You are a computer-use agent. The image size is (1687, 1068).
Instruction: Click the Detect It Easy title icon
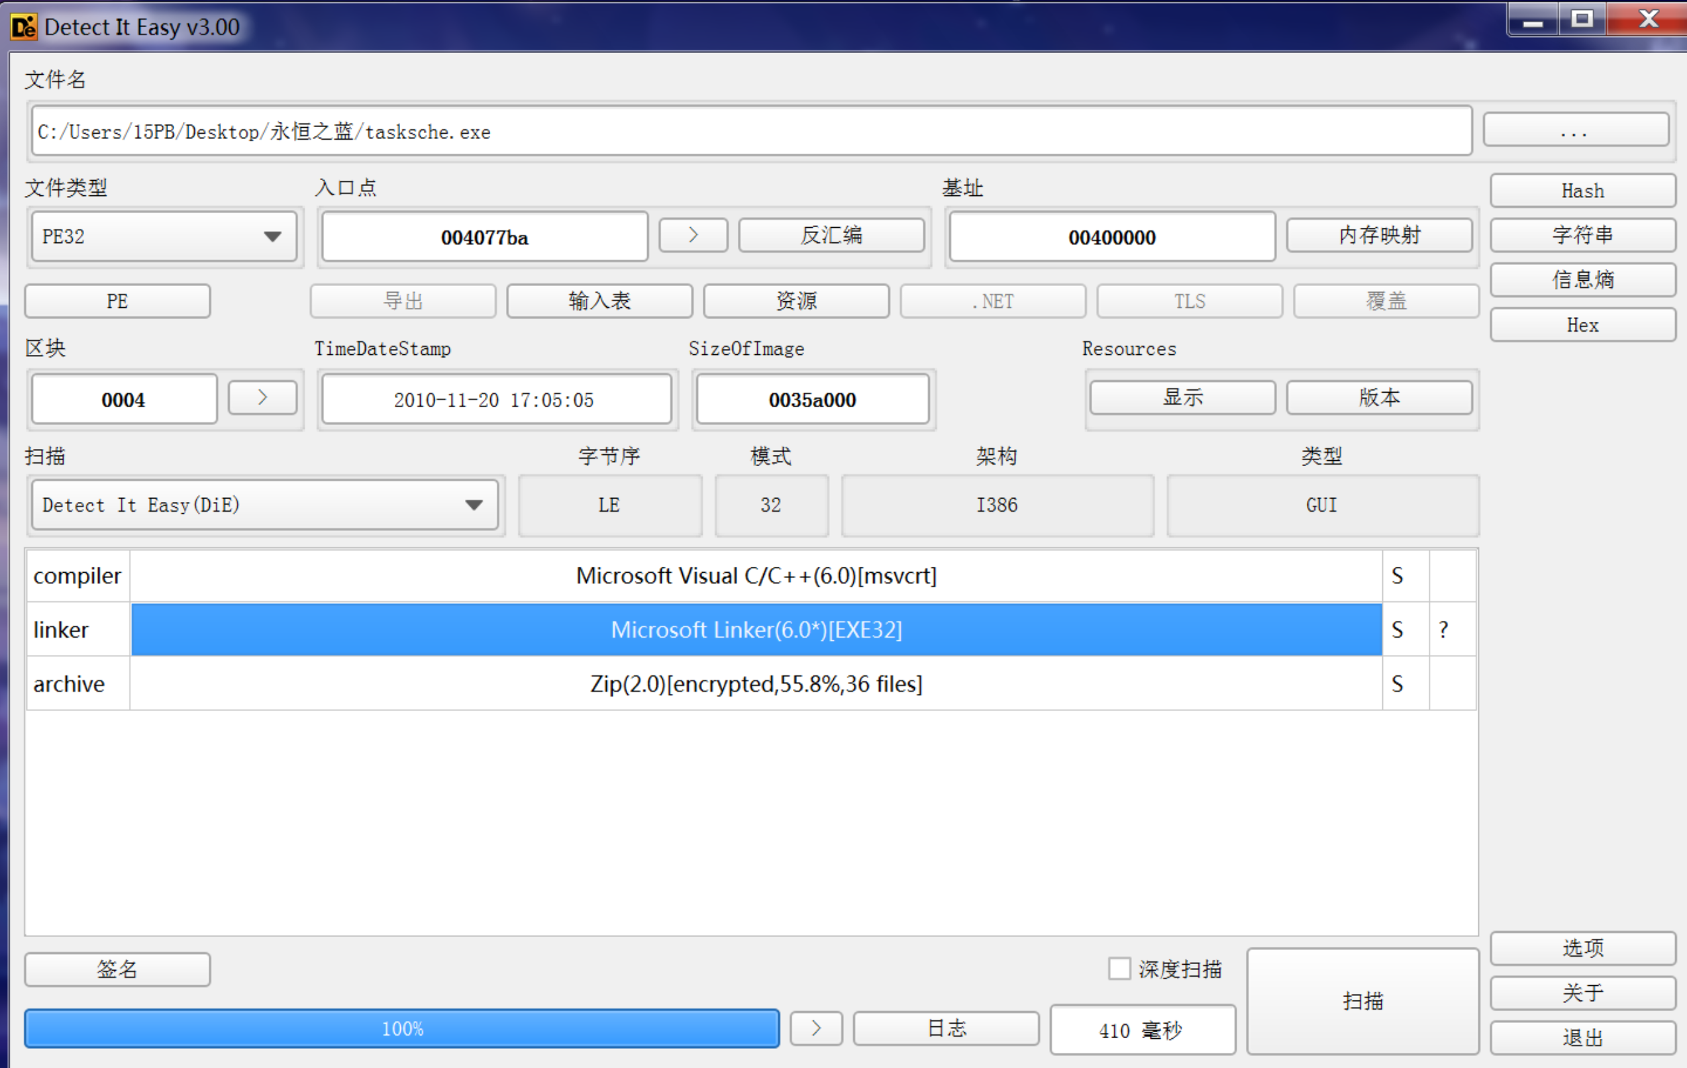click(23, 27)
